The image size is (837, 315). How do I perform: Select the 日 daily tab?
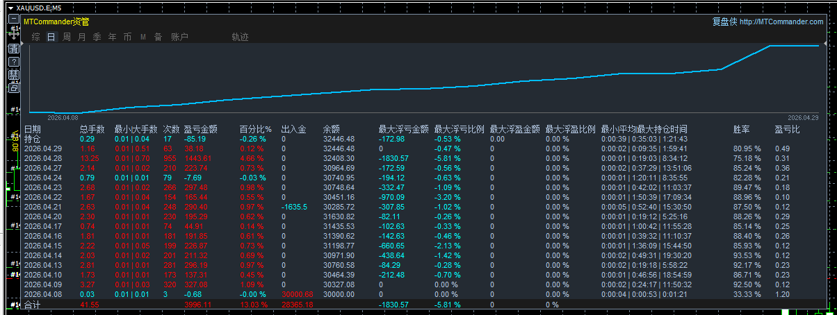[x=51, y=37]
